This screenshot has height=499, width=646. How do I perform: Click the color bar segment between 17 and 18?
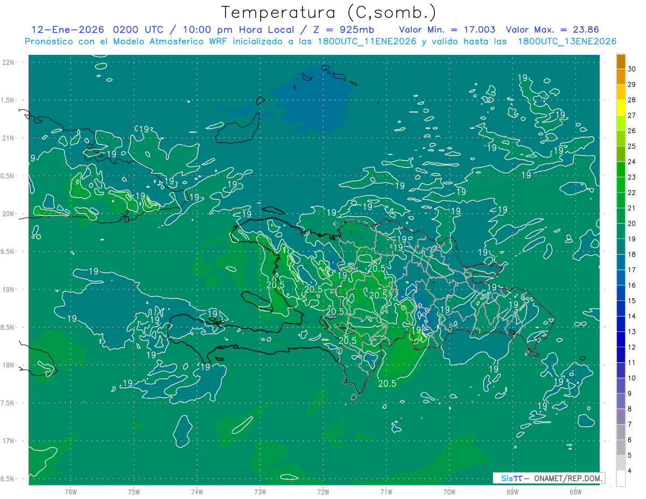click(621, 262)
